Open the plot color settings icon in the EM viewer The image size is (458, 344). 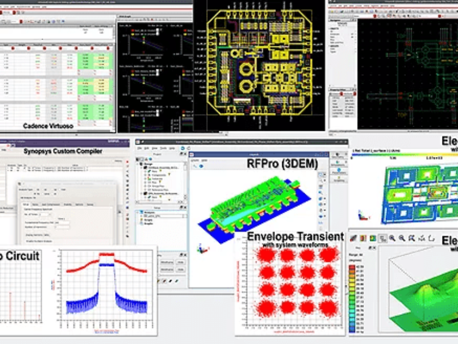pyautogui.click(x=363, y=237)
